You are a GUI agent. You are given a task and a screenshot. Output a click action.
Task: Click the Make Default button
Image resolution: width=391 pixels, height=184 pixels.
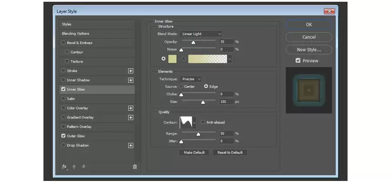194,152
